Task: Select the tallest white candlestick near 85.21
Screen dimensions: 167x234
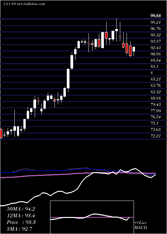Action: (x=68, y=79)
